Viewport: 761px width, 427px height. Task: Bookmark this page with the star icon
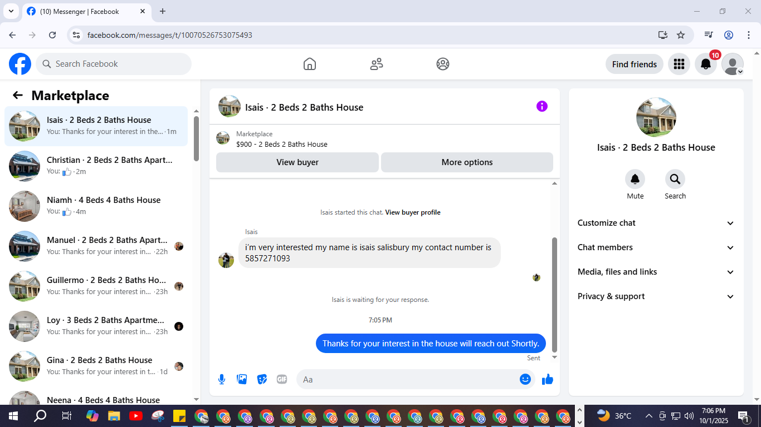point(681,35)
